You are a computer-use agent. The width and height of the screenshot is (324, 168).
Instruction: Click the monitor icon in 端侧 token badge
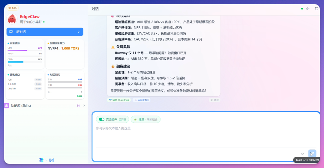110,100
